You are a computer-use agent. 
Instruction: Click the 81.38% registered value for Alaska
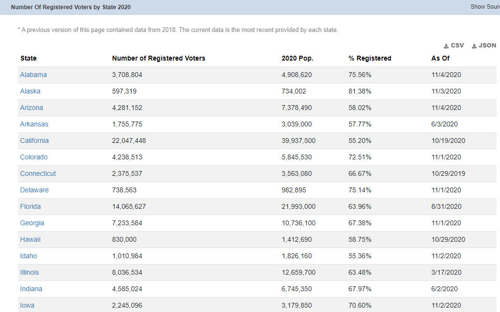coord(359,91)
